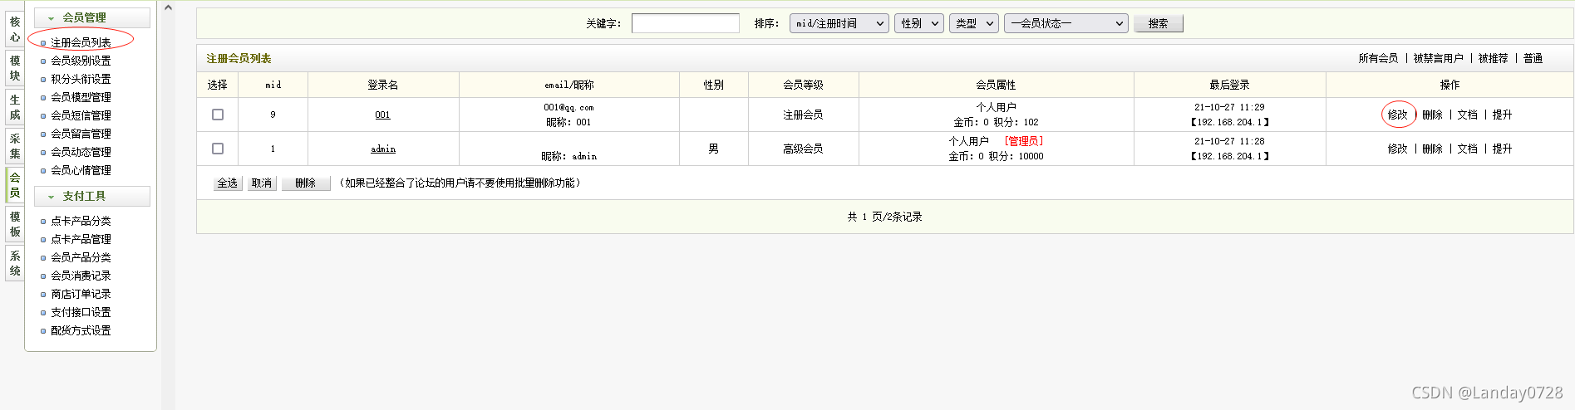Open the 001 login name link
This screenshot has height=410, width=1575.
(x=382, y=115)
